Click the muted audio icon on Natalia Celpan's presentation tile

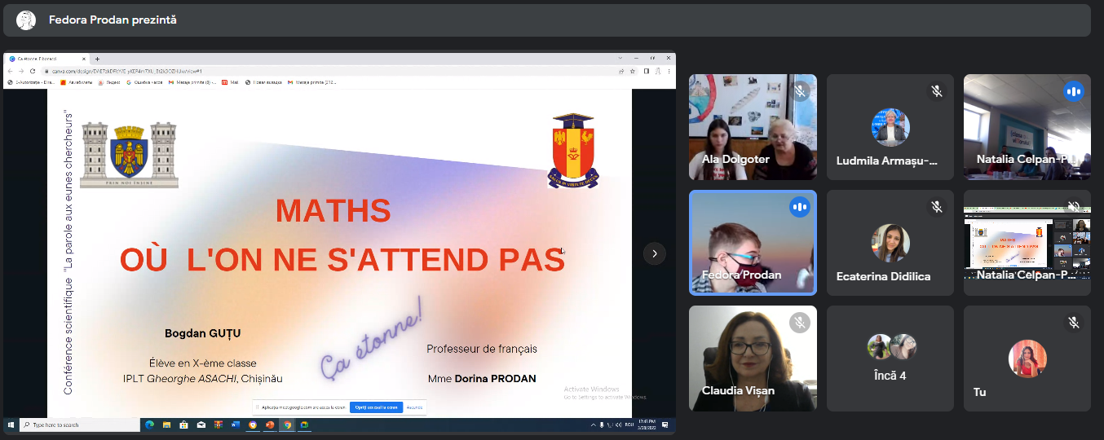[1074, 207]
